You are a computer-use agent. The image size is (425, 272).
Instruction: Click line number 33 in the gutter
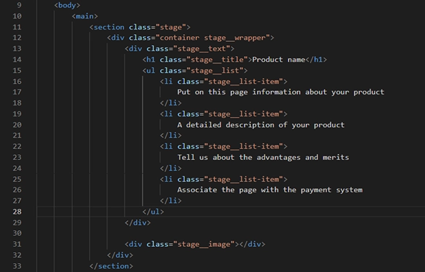pos(17,266)
